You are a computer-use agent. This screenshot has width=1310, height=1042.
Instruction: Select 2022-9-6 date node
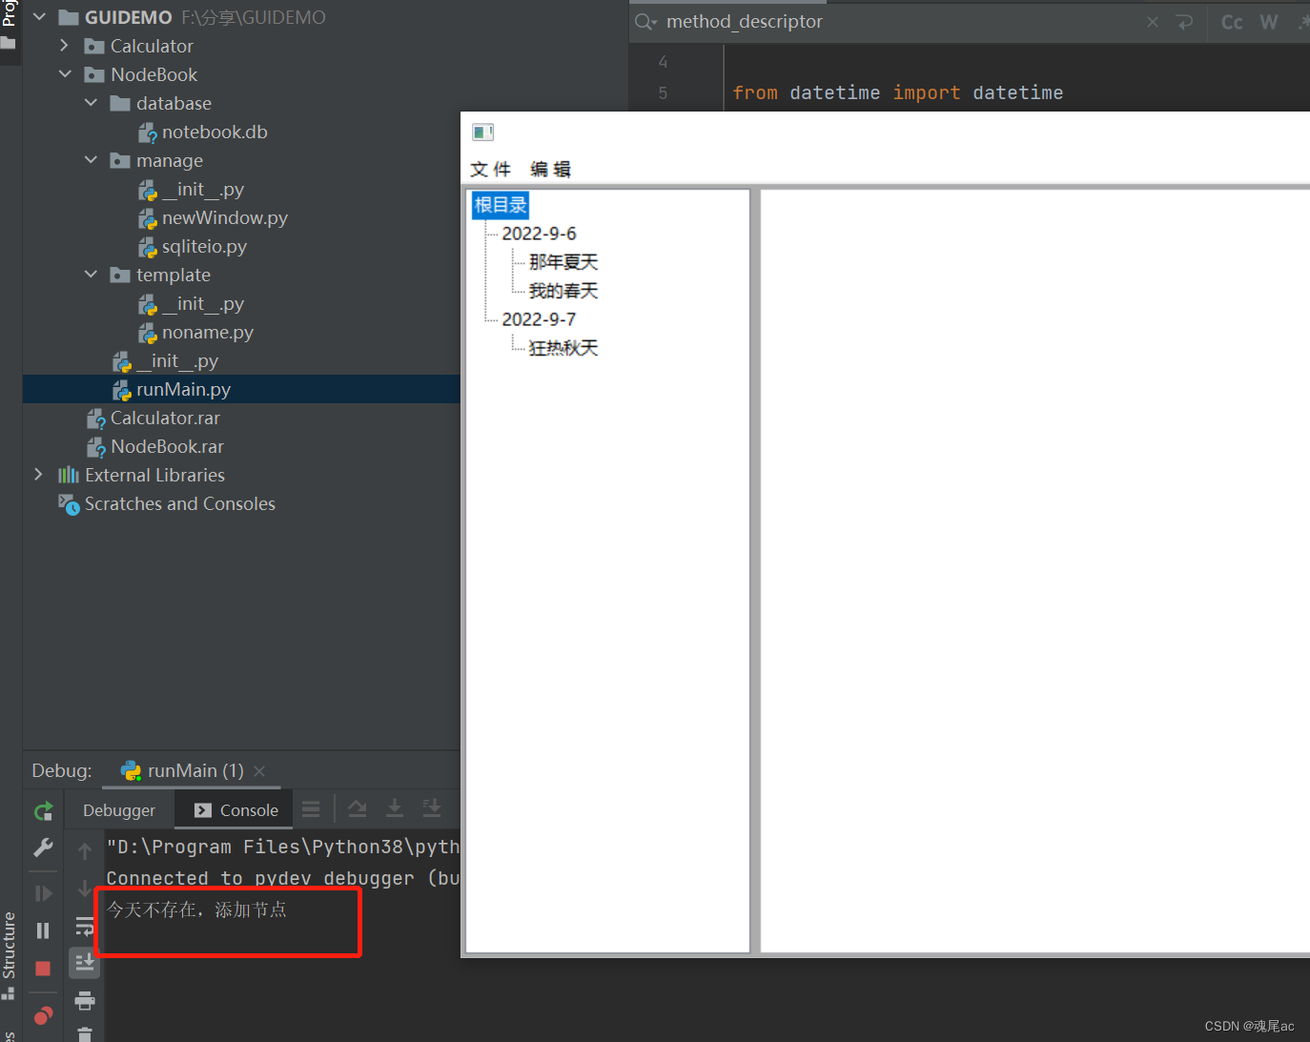539,234
